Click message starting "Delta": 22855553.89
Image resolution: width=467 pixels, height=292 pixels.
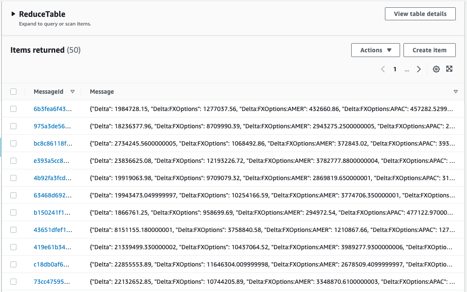point(271,264)
